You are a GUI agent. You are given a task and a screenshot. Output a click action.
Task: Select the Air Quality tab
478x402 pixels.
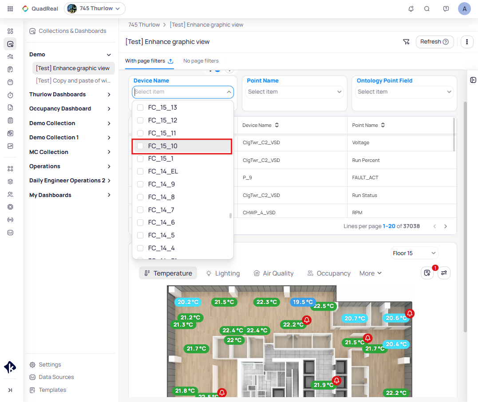273,273
